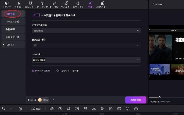
Task: Toggle the 翻訳言語 switch
Action: [43, 40]
